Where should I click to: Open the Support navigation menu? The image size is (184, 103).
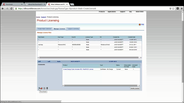coord(122,12)
